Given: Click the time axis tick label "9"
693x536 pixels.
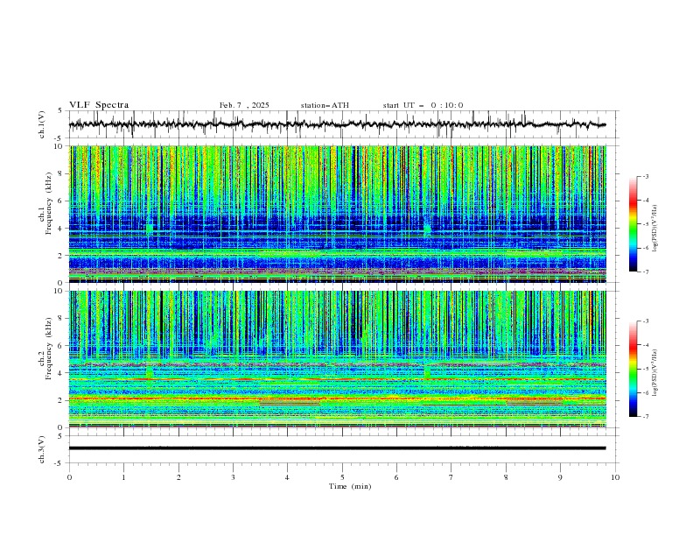Looking at the screenshot, I should pyautogui.click(x=560, y=477).
